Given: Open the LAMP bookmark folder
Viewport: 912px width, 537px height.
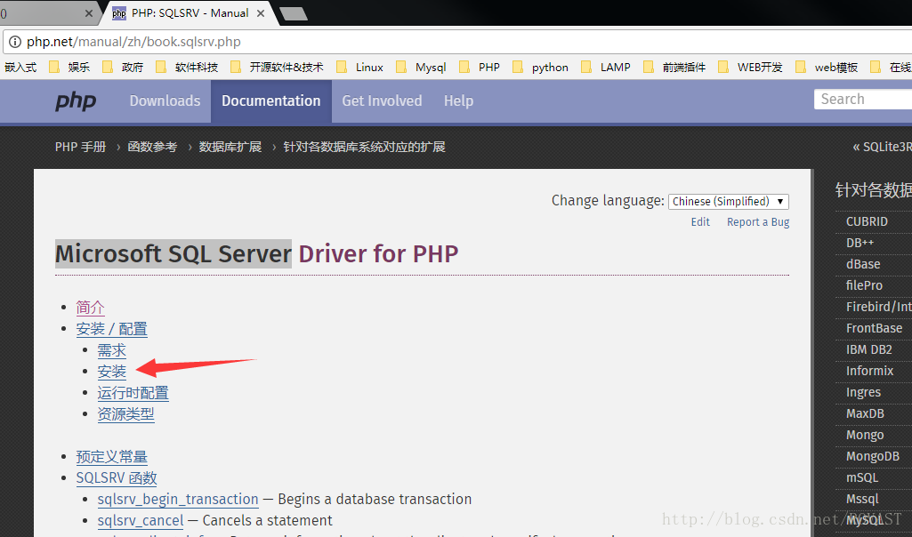Looking at the screenshot, I should (x=606, y=67).
